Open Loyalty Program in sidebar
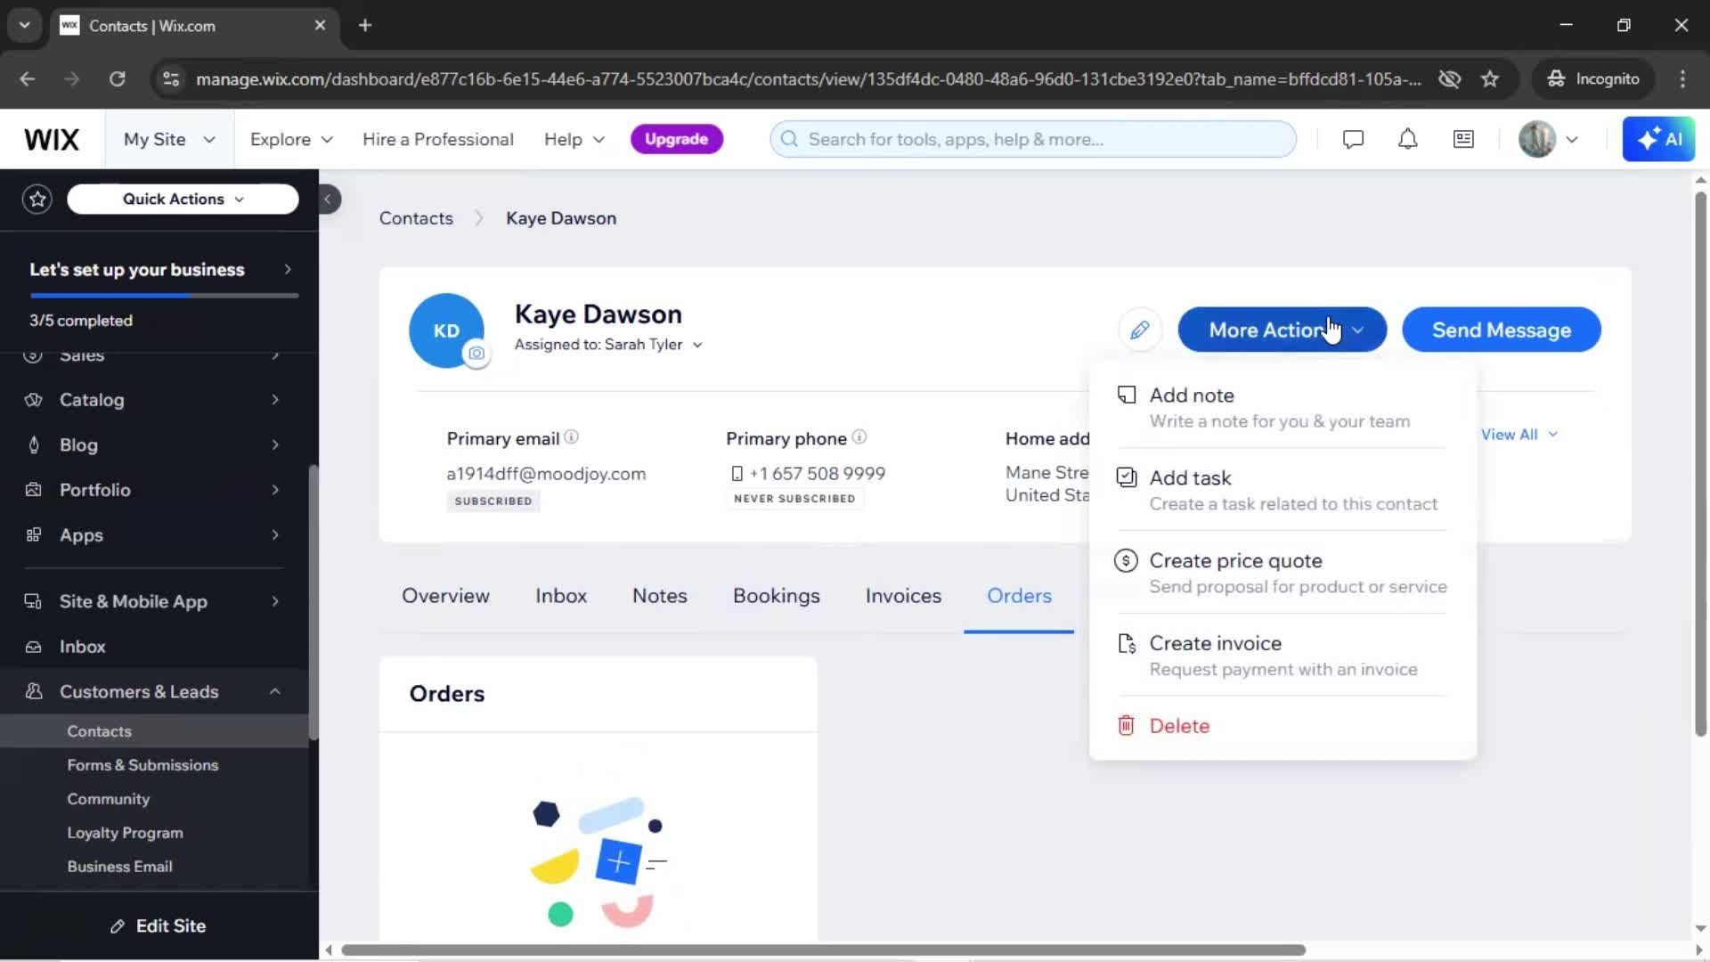This screenshot has height=962, width=1710. (125, 833)
